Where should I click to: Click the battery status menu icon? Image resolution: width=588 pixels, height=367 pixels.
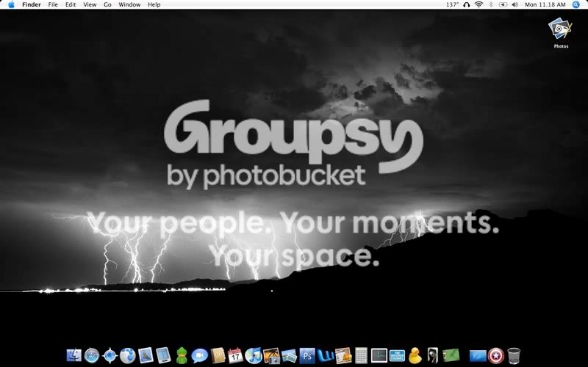click(x=503, y=4)
